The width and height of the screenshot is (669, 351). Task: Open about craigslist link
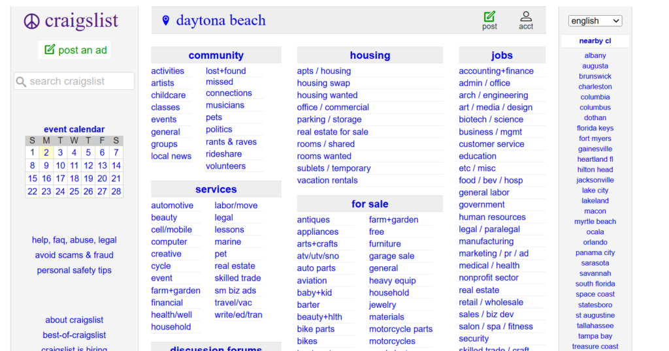click(x=74, y=320)
